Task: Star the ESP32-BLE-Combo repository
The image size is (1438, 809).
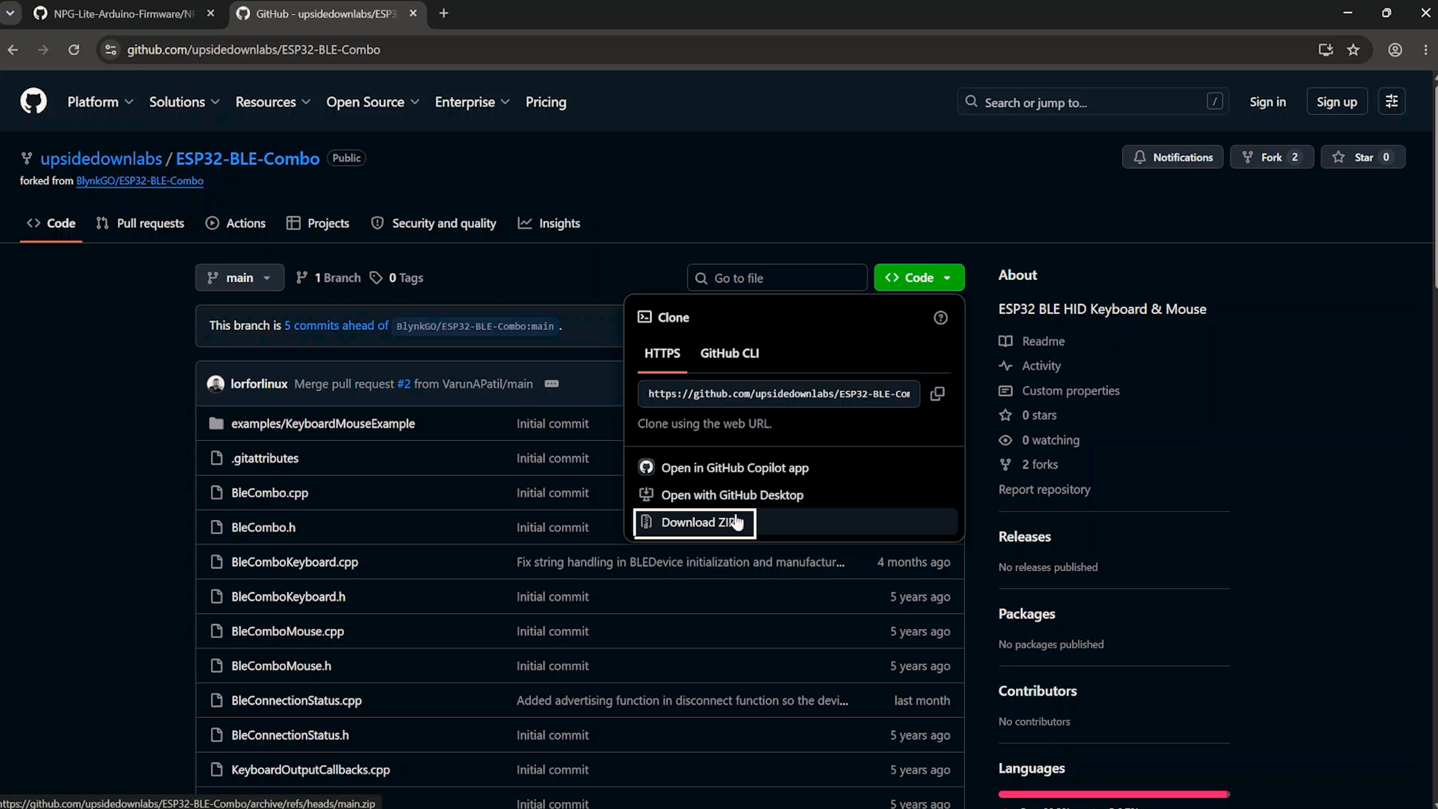Action: point(1363,157)
